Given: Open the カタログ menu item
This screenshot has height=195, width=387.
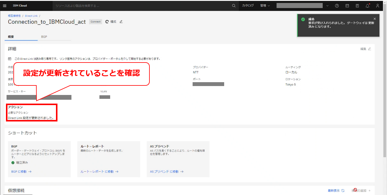Looking at the screenshot, I should pos(248,6).
